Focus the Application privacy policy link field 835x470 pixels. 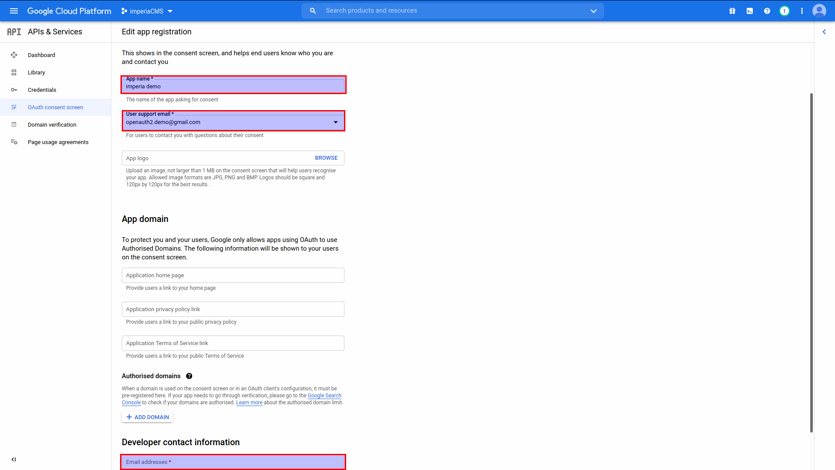click(x=233, y=309)
